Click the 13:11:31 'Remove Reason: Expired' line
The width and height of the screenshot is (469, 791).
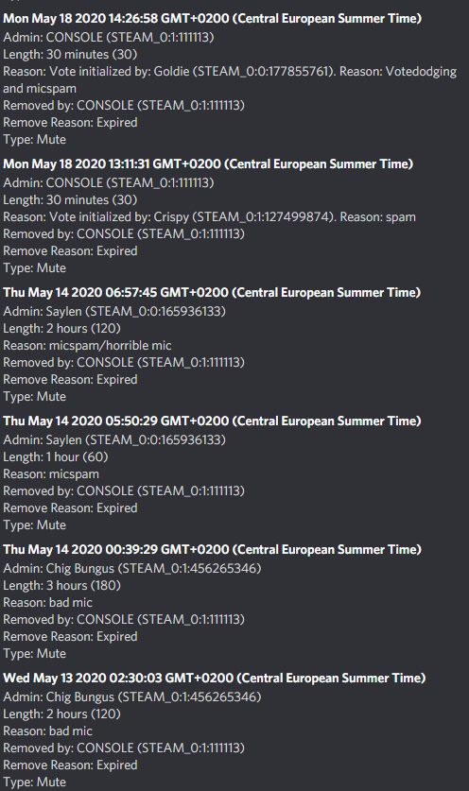click(x=70, y=251)
